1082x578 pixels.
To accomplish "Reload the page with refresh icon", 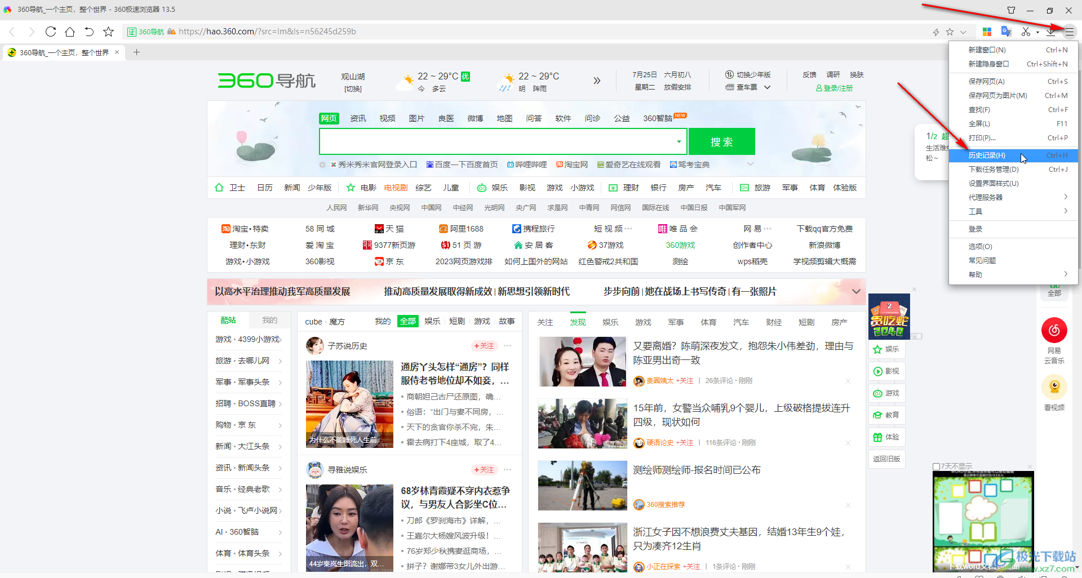I will 51,32.
